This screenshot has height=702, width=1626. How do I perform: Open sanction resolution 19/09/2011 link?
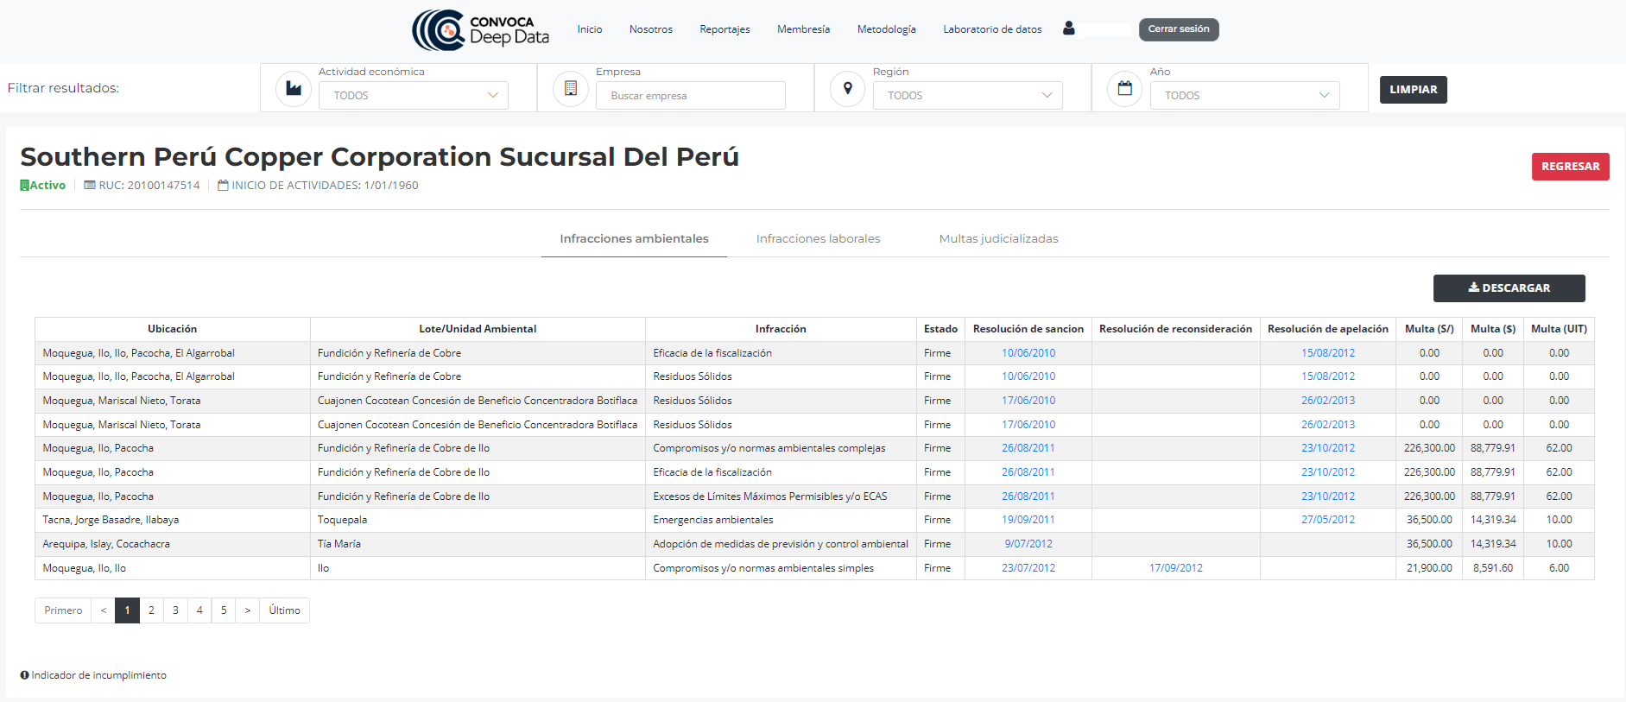[x=1028, y=520]
